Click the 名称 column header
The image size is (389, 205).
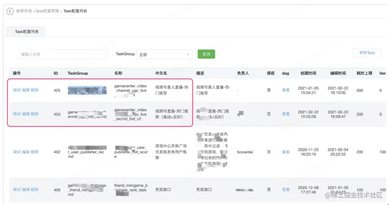pos(118,73)
